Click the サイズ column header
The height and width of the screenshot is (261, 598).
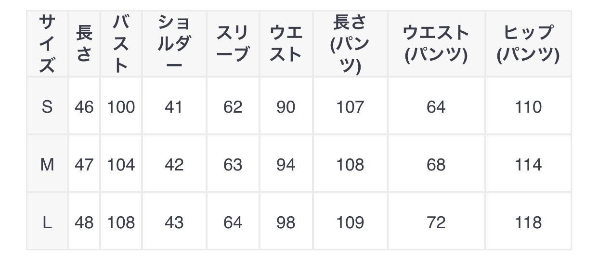tap(47, 44)
